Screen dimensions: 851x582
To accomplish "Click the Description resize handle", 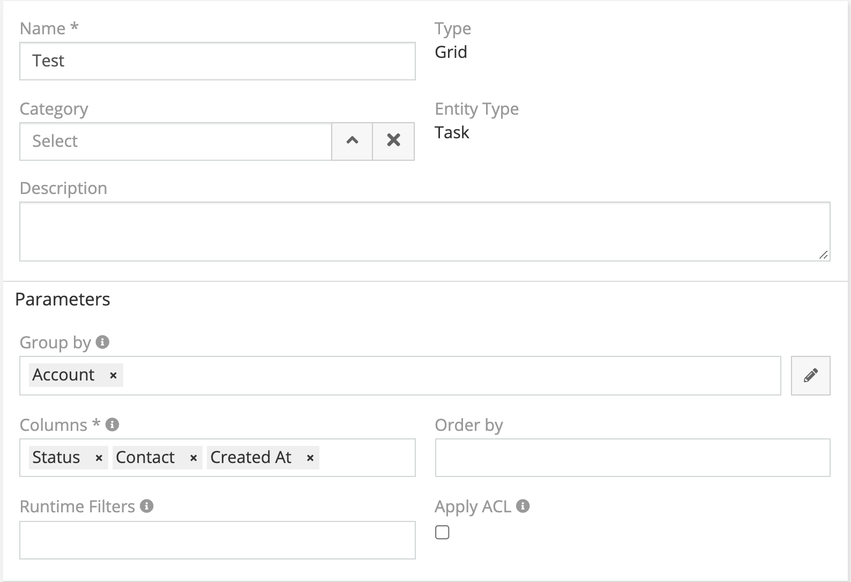I will click(824, 255).
